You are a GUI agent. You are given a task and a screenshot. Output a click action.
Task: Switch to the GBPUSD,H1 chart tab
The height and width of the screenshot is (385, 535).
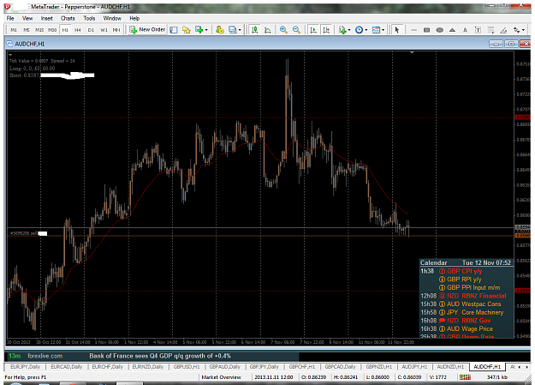tap(187, 366)
